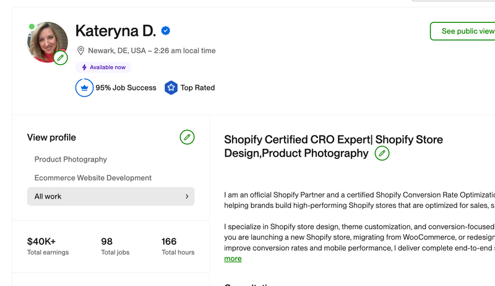Click the blue verified badge next to Kateryna D.
This screenshot has height=286, width=495.
point(166,30)
